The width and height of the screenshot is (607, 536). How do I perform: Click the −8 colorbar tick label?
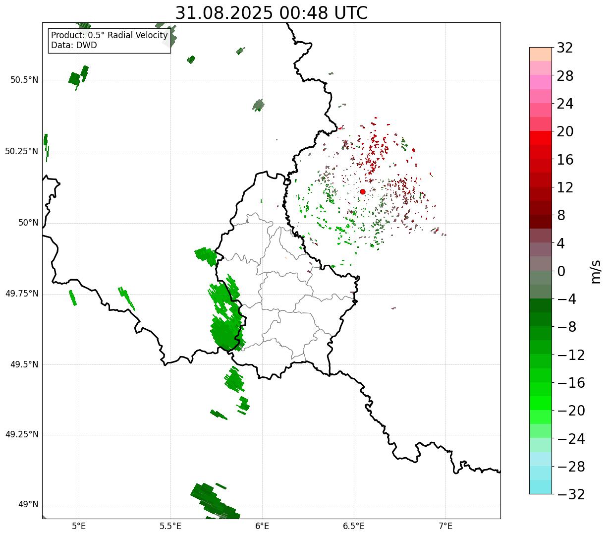point(566,327)
